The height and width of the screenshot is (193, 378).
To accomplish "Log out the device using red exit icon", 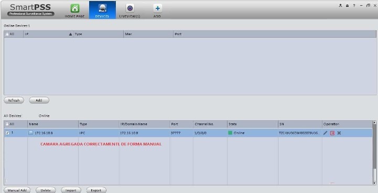I will (x=332, y=133).
